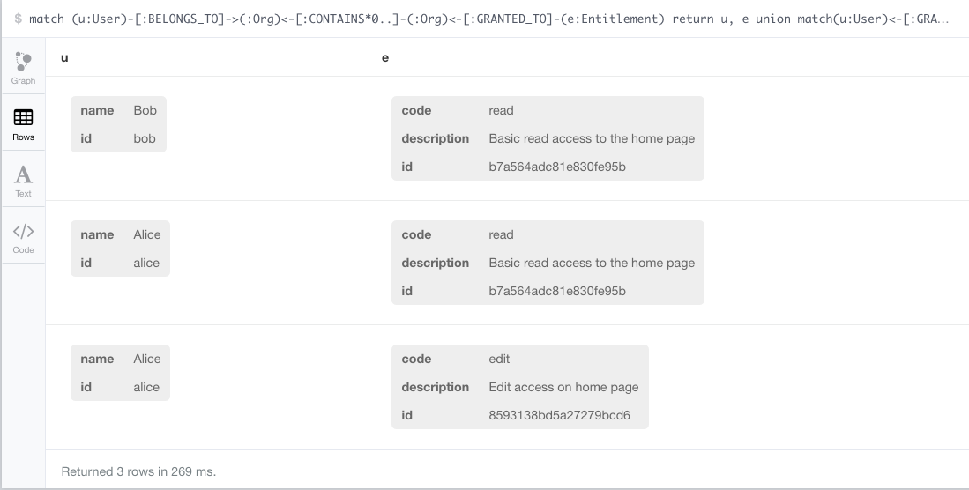969x490 pixels.
Task: Select the name value Bob
Action: (x=145, y=110)
